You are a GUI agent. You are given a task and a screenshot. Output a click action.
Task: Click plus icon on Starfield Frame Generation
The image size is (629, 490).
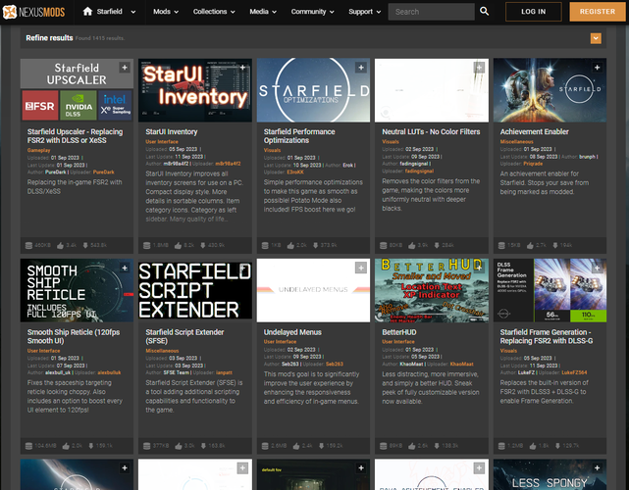[x=597, y=268]
